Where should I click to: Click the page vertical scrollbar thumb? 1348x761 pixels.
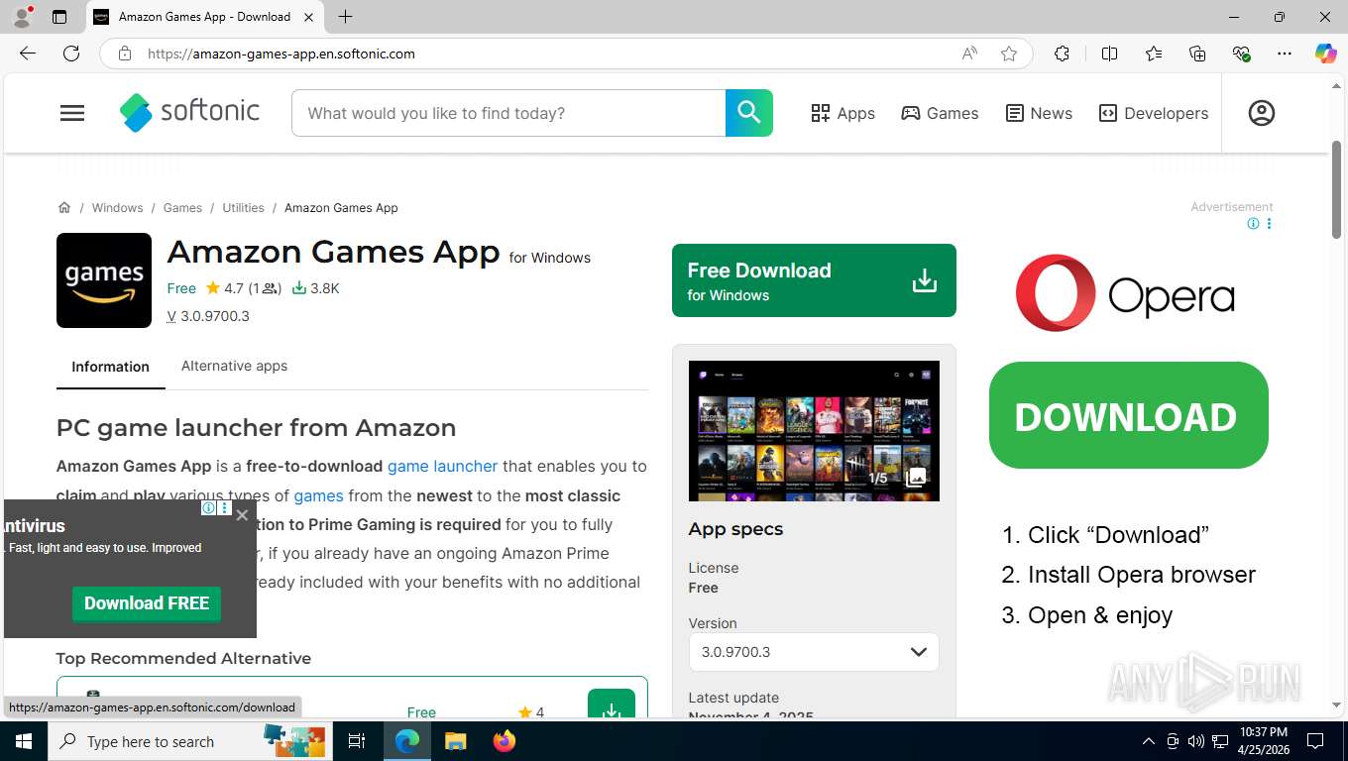pos(1336,188)
